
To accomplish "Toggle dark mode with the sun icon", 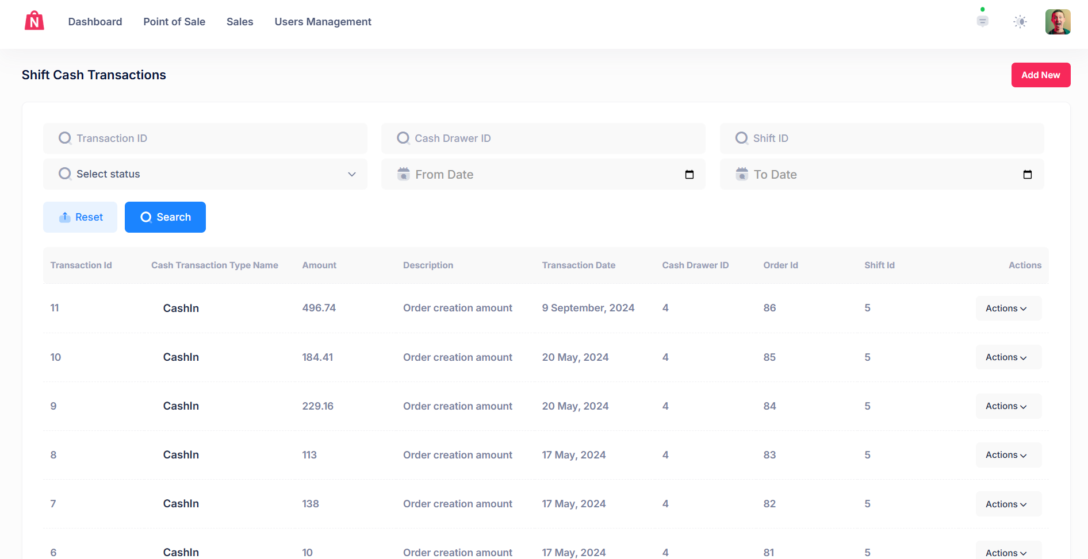I will (x=1020, y=21).
